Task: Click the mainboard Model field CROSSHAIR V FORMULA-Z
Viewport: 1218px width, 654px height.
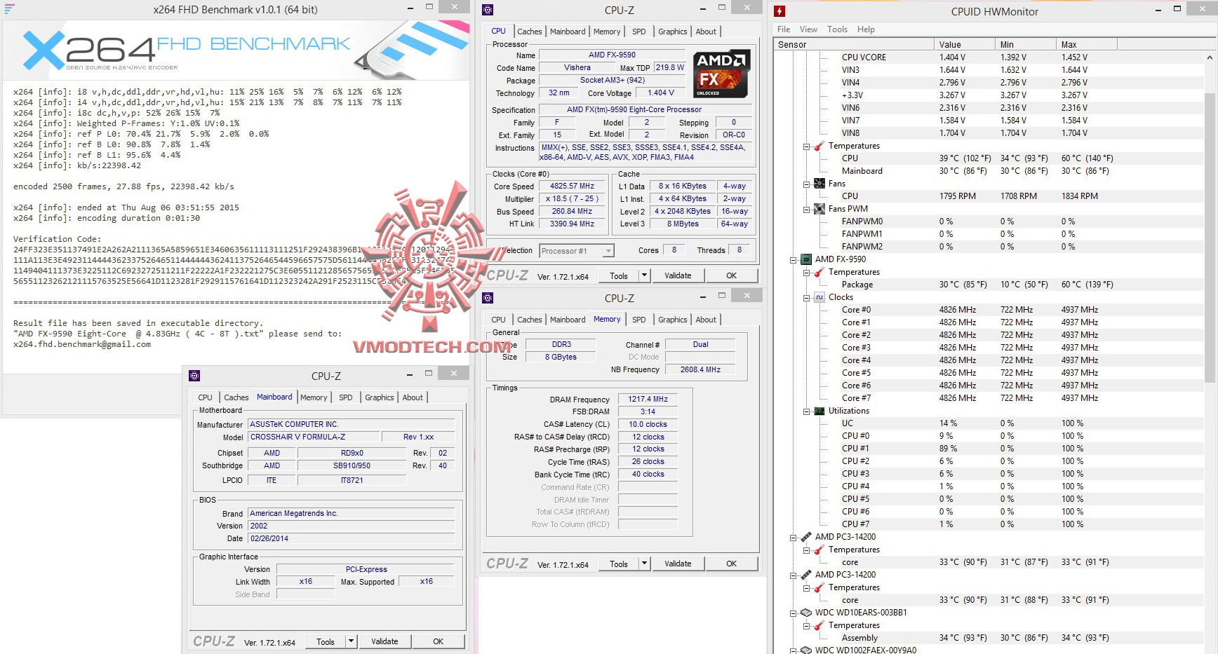Action: [x=314, y=437]
